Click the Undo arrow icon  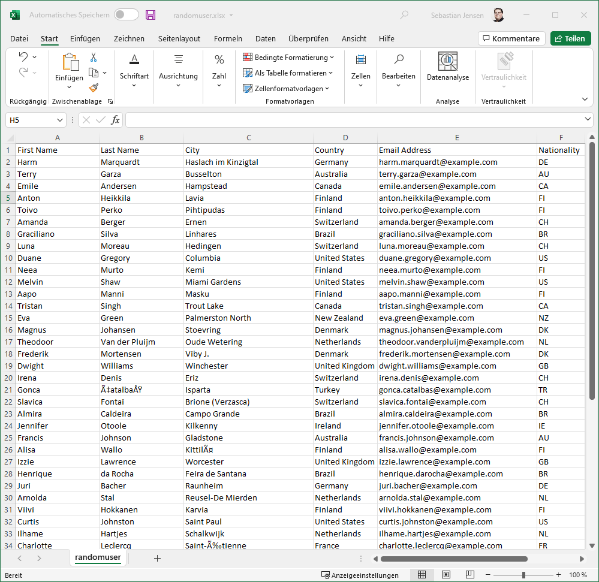23,57
